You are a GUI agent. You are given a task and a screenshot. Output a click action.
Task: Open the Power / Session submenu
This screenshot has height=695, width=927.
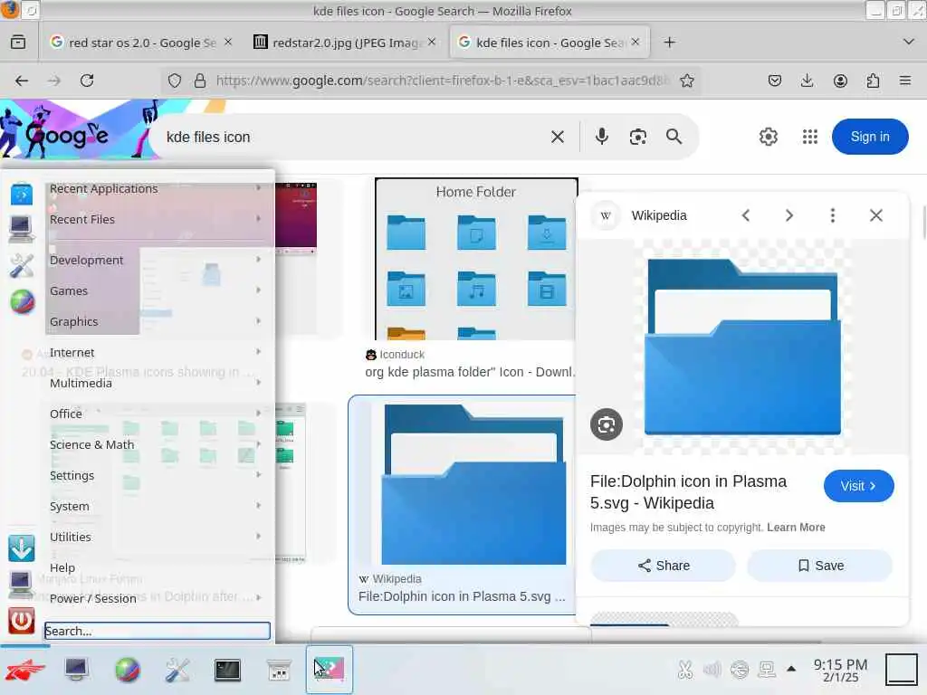pos(157,598)
